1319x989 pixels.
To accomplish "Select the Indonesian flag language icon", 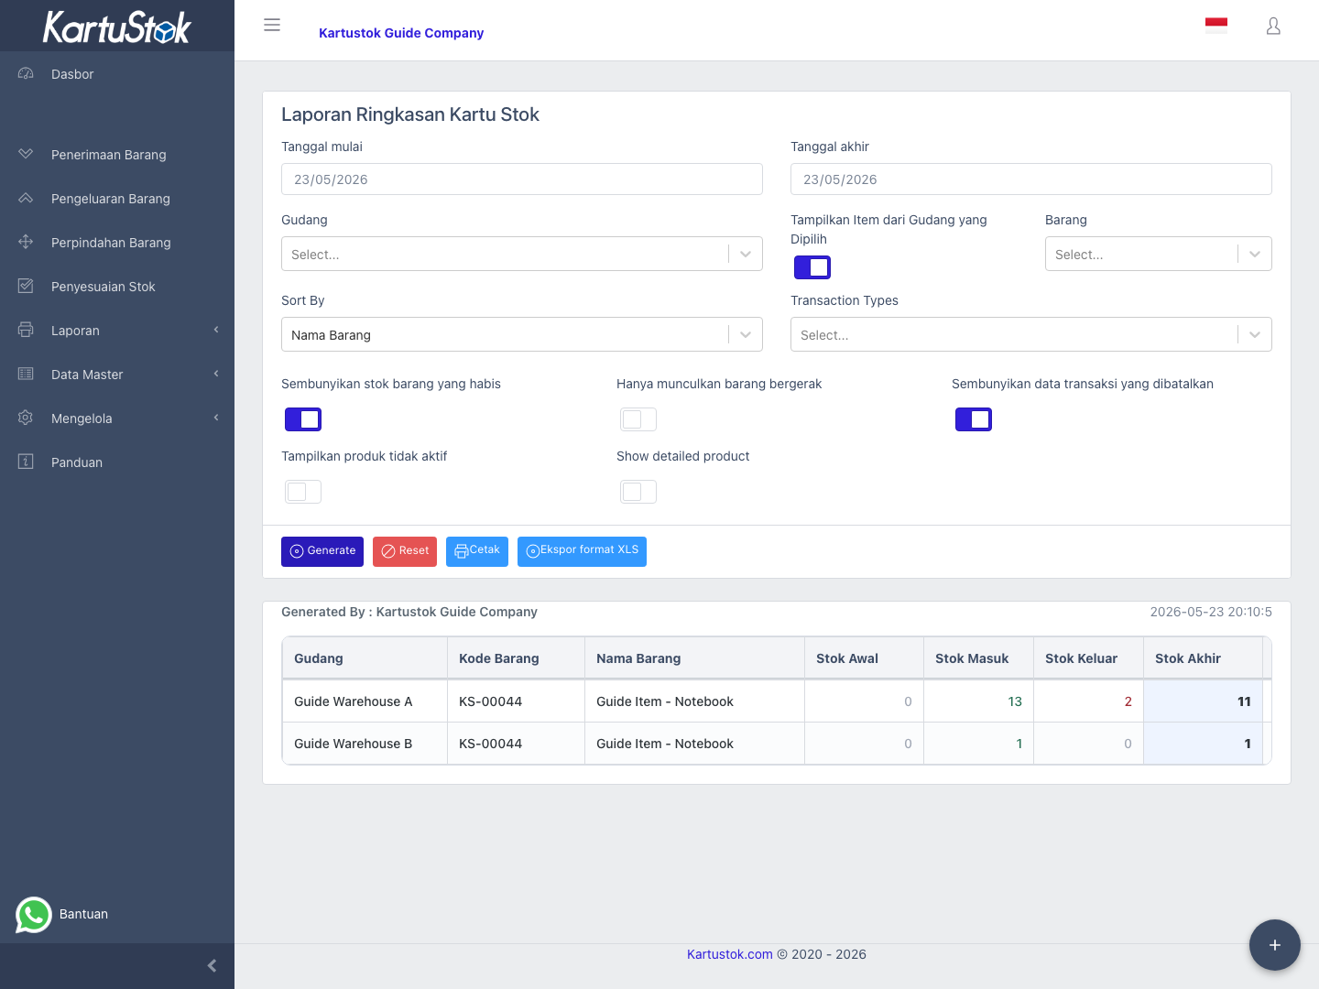I will tap(1216, 26).
